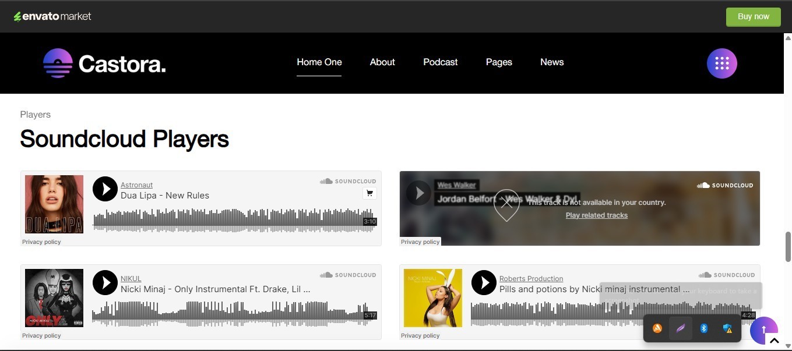The image size is (792, 351).
Task: Click the crossed-out location pin icon
Action: point(506,205)
